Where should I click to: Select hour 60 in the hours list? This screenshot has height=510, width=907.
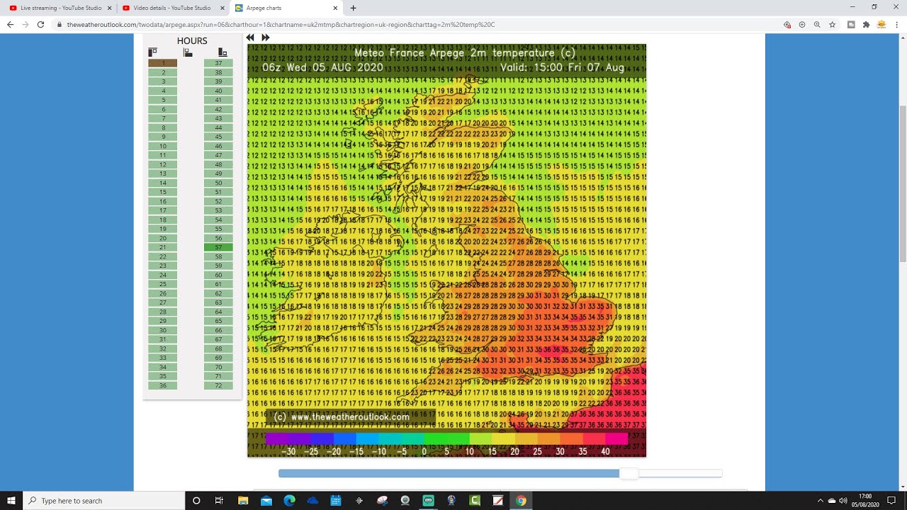click(x=218, y=275)
